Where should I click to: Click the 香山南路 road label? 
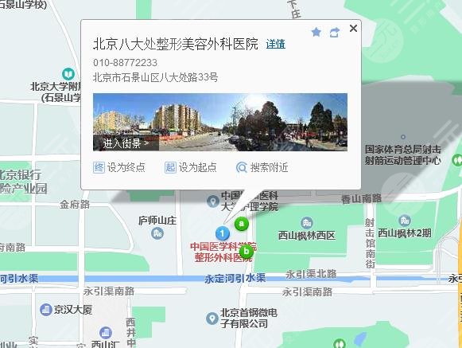pos(361,198)
